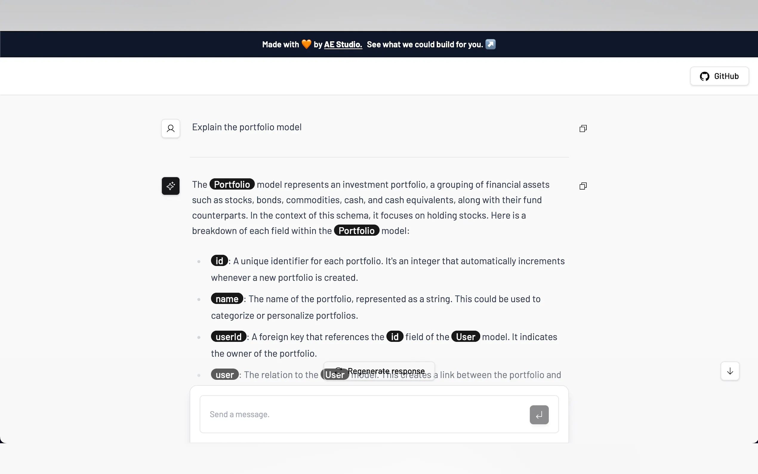Follow the AE Studio link in the banner
This screenshot has width=758, height=474.
click(x=343, y=44)
